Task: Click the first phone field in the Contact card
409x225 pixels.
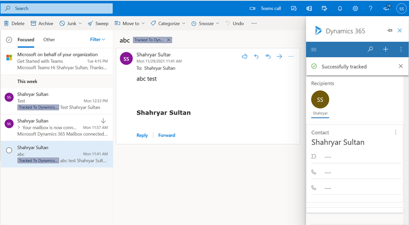Action: [357, 172]
